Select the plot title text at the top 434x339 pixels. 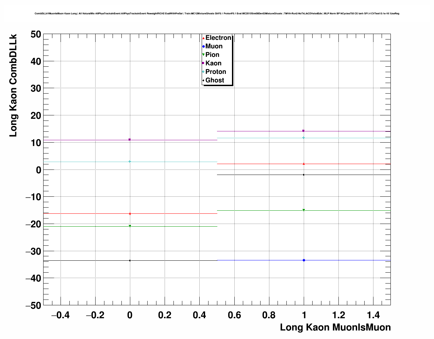pyautogui.click(x=217, y=14)
